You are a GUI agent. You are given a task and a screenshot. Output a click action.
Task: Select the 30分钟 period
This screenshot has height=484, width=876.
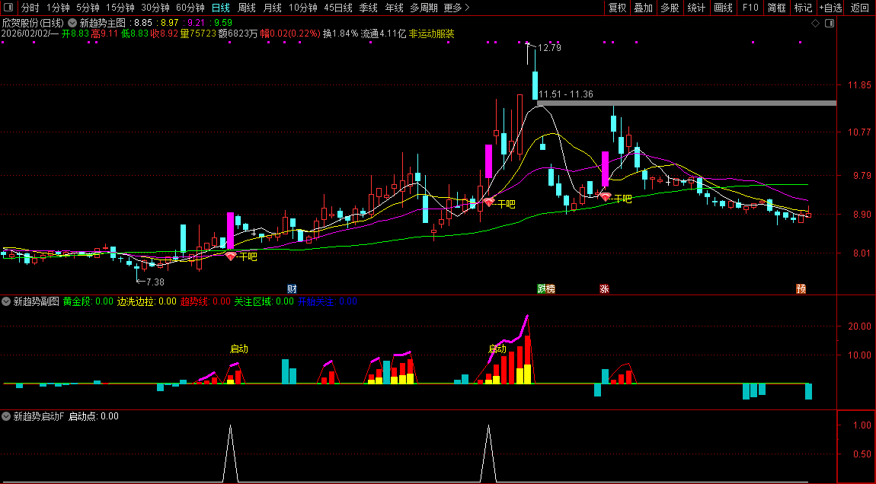click(x=155, y=8)
